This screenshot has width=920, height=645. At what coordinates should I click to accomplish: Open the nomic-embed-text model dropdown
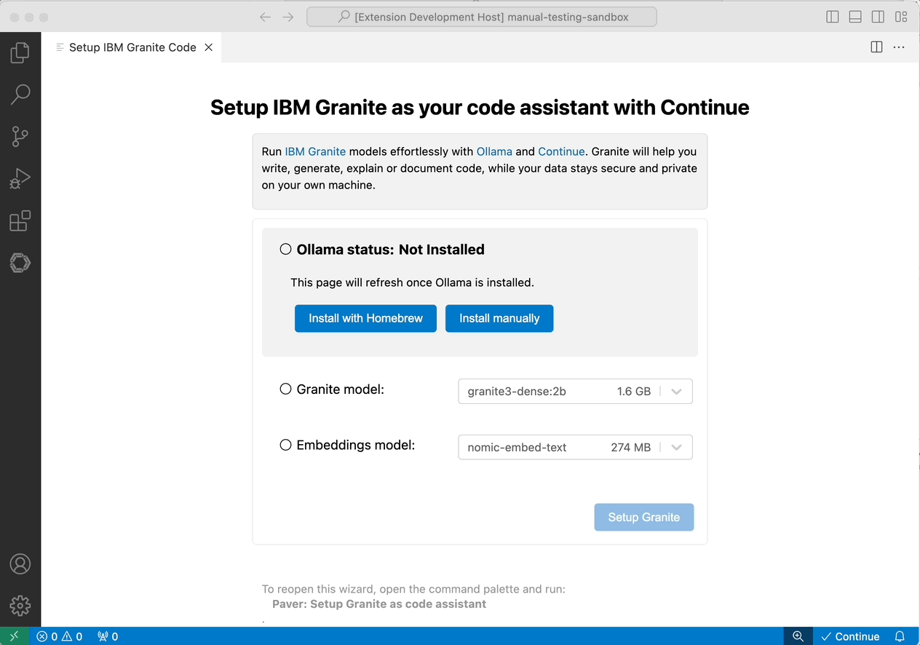pos(575,447)
